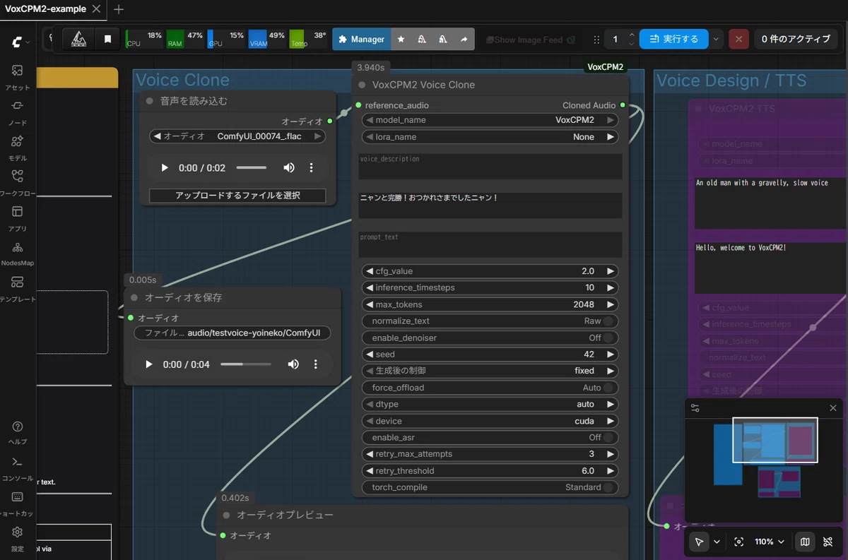Decrease the seed value with its left arrow

[x=369, y=355]
